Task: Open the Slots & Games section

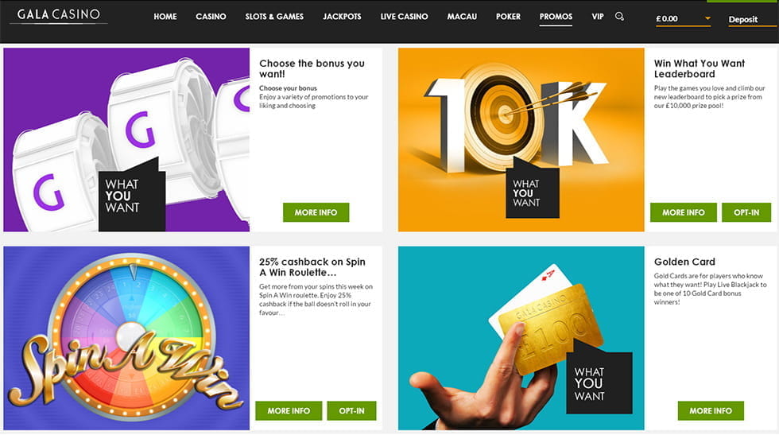Action: 274,17
